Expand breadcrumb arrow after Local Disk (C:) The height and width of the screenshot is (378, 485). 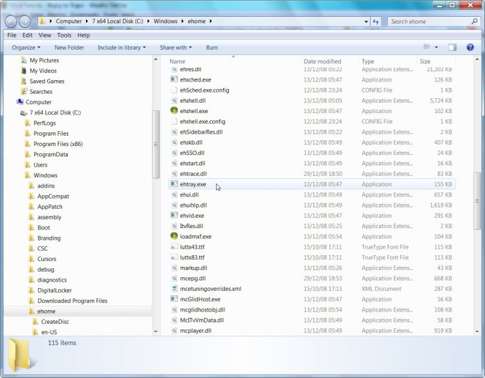pyautogui.click(x=149, y=21)
